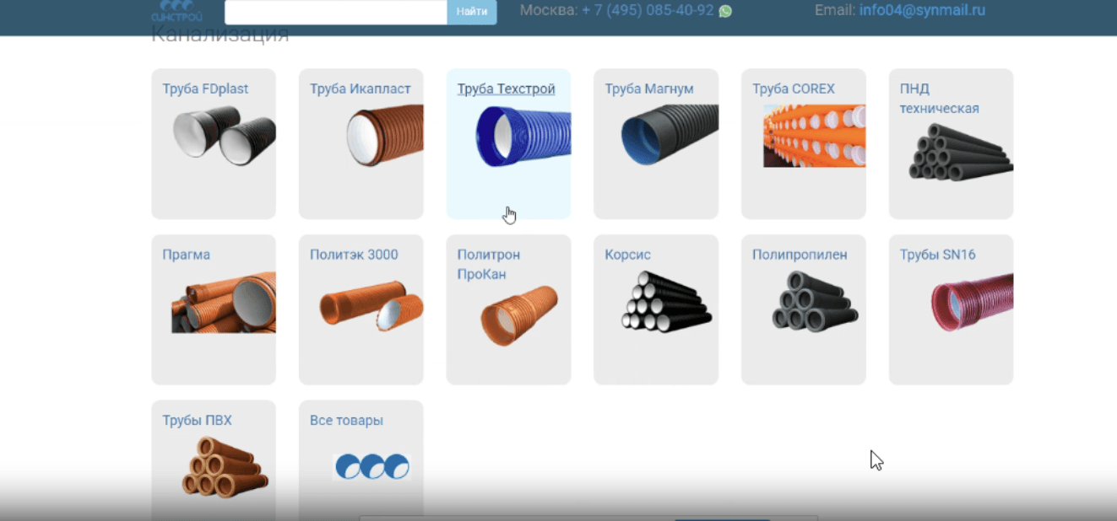
Task: Open the Труба Магнум link
Action: click(x=649, y=89)
